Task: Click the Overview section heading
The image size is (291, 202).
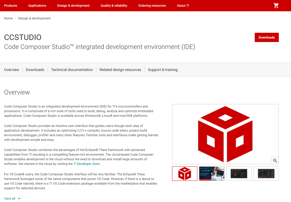Action: (x=17, y=92)
